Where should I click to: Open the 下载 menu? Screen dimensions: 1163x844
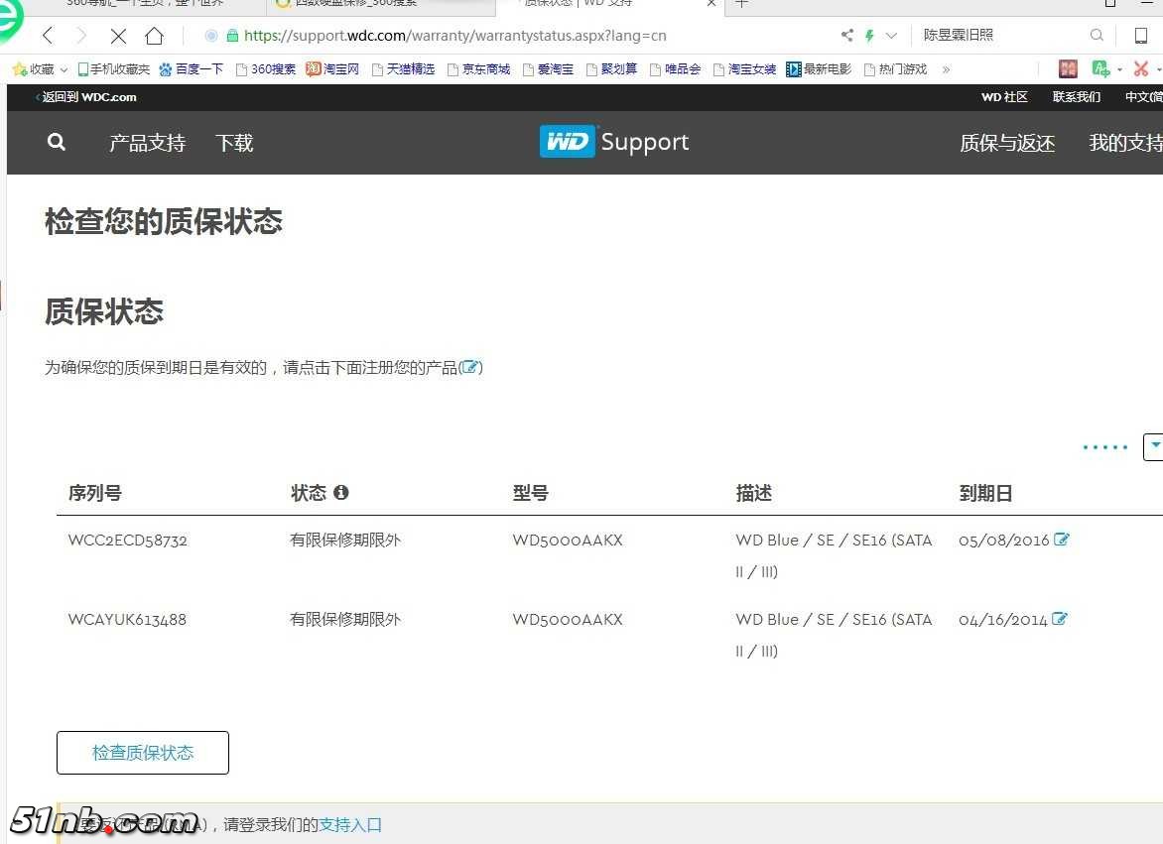[x=234, y=143]
